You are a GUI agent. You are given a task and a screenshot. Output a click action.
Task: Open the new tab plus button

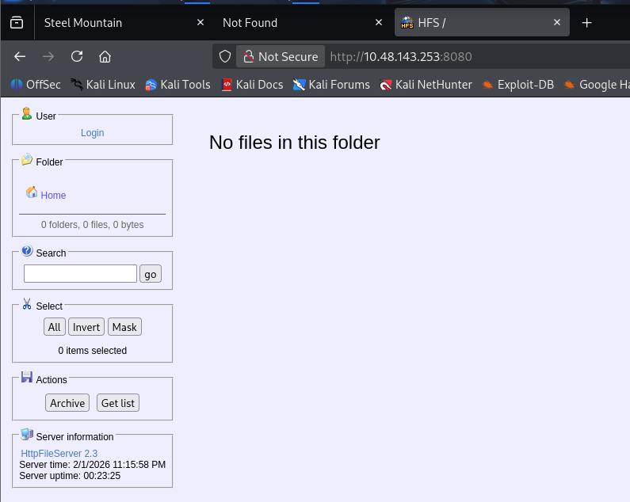click(587, 23)
